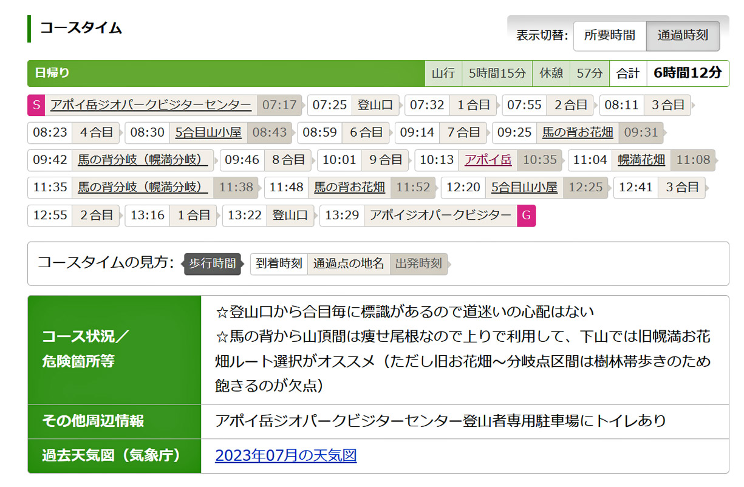Open the 2023年07月の天気図 link

(285, 455)
